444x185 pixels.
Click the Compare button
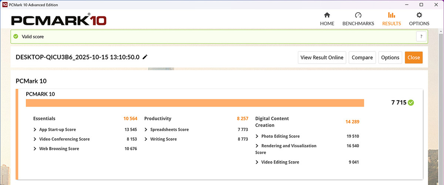[x=362, y=57]
